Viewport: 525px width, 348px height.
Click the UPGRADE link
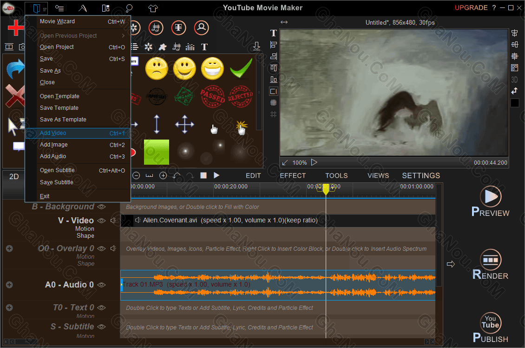pyautogui.click(x=471, y=8)
